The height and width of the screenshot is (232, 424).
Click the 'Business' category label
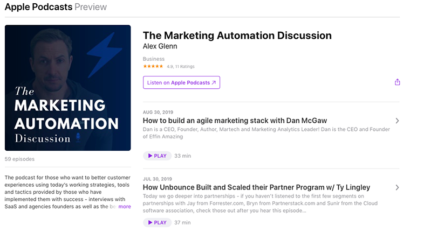point(154,59)
